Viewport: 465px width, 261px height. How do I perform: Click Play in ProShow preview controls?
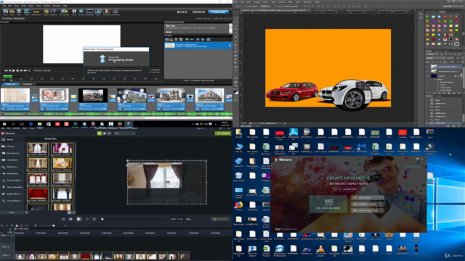click(x=14, y=71)
